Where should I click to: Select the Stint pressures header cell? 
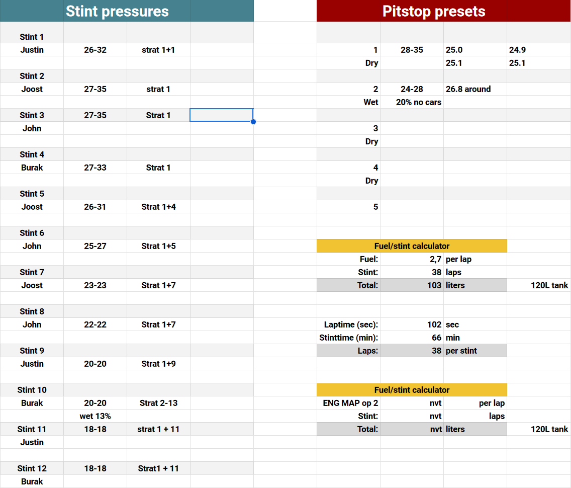click(117, 11)
